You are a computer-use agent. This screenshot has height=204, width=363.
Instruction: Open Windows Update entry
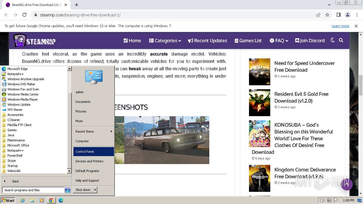coord(19,105)
